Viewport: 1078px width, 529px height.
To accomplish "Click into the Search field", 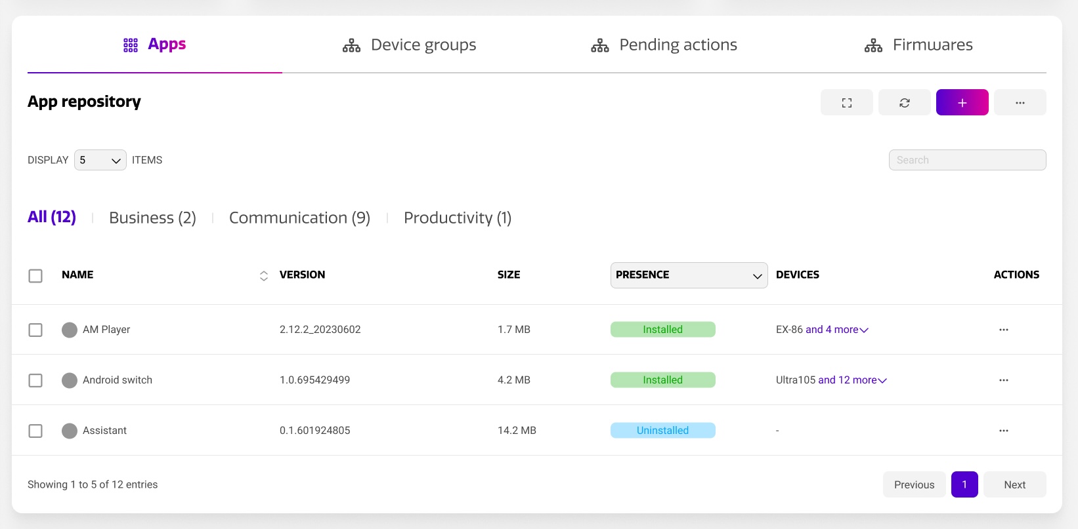I will click(x=967, y=160).
